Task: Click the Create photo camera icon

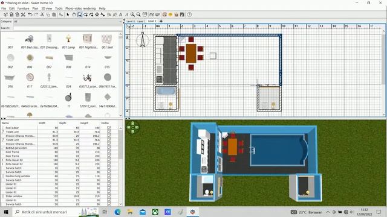Action: point(152,14)
